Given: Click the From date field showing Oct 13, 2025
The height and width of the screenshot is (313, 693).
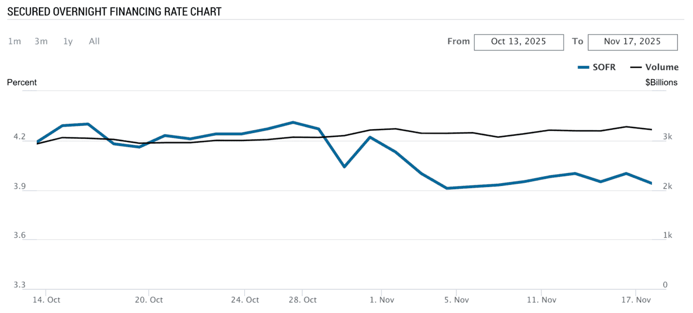Looking at the screenshot, I should coord(518,42).
